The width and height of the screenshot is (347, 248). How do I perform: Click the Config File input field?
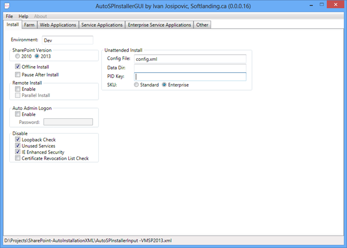tap(190, 59)
